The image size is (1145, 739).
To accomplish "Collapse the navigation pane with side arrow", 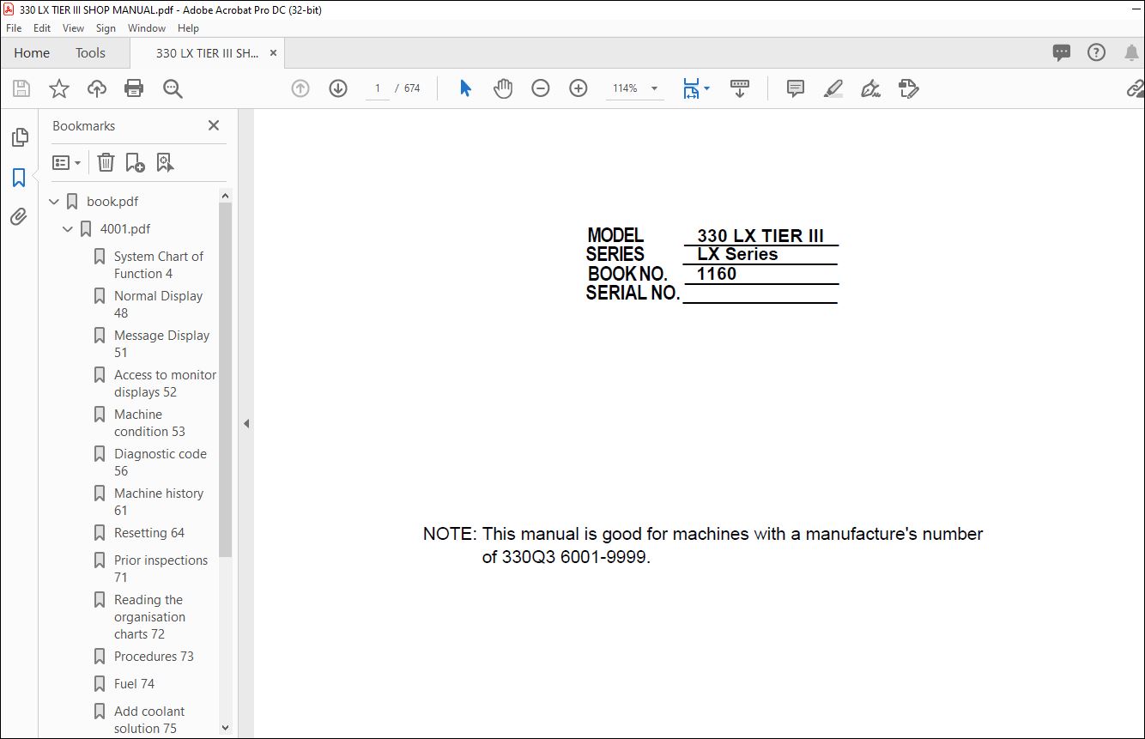I will coord(246,423).
